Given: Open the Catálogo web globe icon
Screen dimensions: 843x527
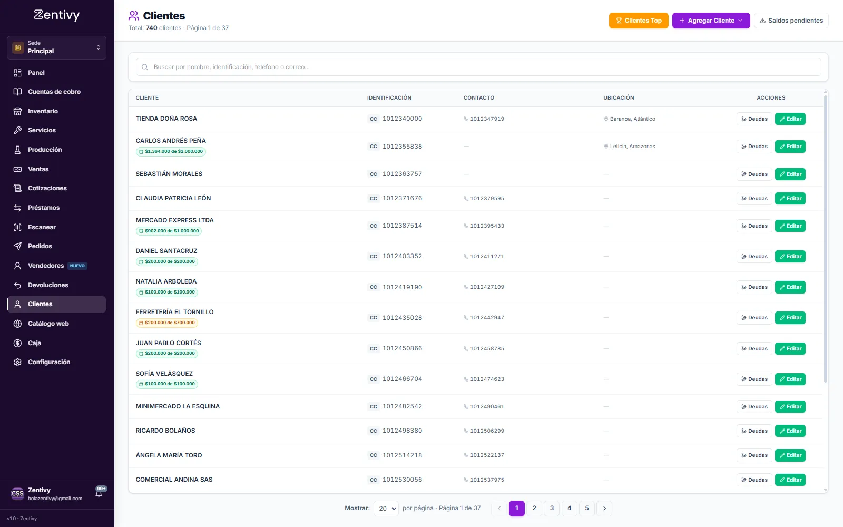Looking at the screenshot, I should click(x=17, y=324).
